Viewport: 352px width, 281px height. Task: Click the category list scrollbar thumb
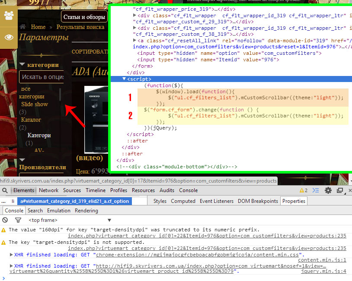pos(60,95)
